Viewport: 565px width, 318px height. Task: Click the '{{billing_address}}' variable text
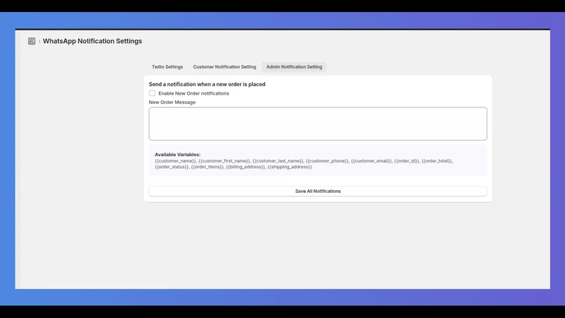coord(245,167)
